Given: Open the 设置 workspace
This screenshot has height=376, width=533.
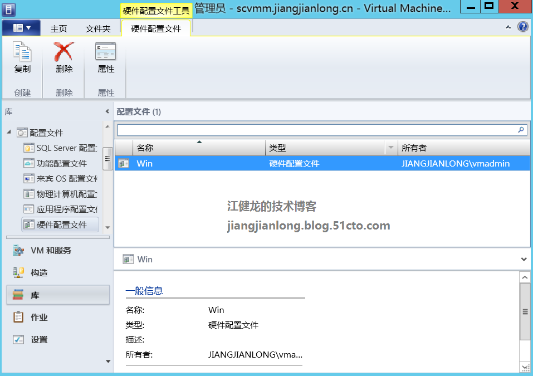Looking at the screenshot, I should coord(58,340).
